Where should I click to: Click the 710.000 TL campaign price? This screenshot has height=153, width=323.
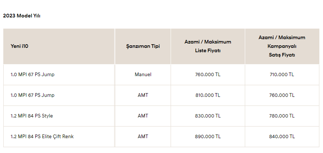[x=282, y=74]
